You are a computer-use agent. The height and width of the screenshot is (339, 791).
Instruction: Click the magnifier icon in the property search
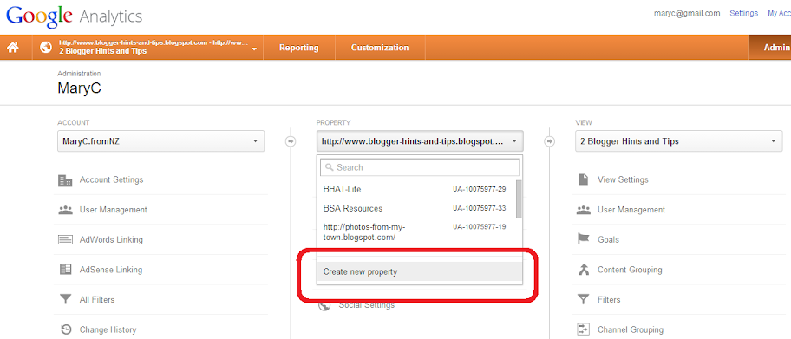point(330,167)
